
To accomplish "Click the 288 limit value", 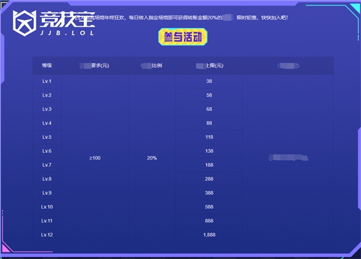I will click(x=209, y=179).
